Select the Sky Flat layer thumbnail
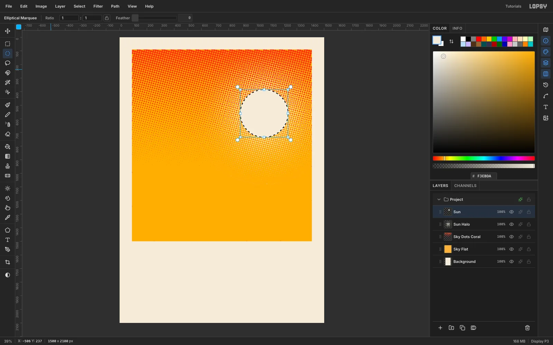The image size is (553, 345). 448,249
